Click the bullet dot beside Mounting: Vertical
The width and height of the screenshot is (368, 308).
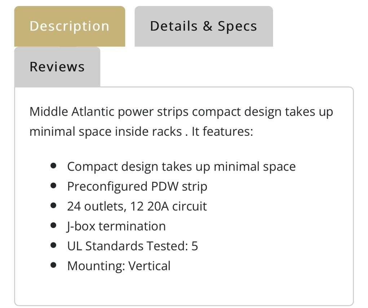(x=54, y=265)
